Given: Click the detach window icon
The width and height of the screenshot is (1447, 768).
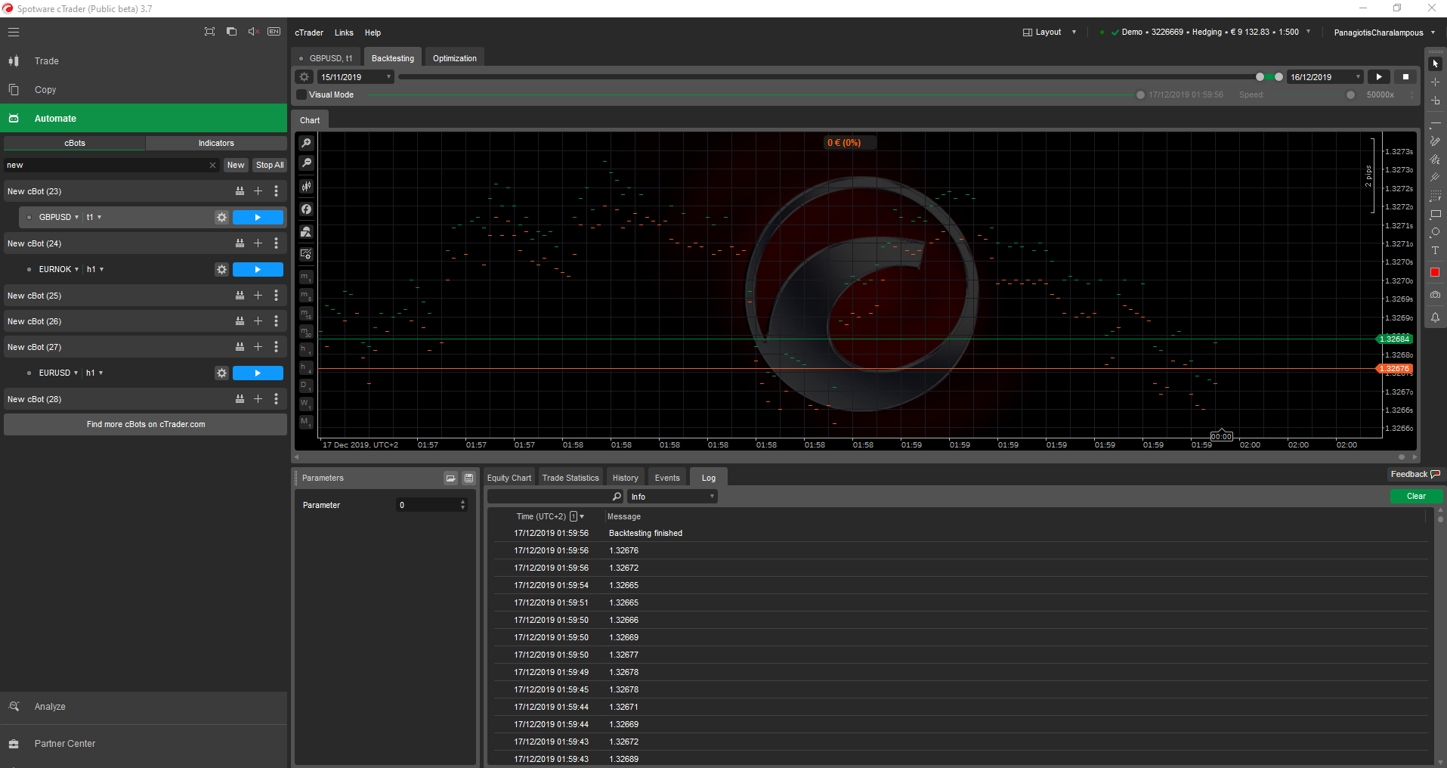Looking at the screenshot, I should [231, 32].
